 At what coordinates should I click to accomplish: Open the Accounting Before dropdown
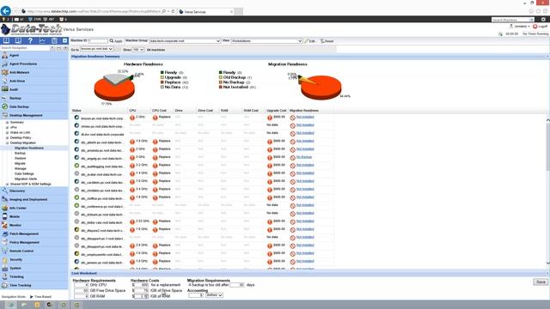pyautogui.click(x=214, y=295)
